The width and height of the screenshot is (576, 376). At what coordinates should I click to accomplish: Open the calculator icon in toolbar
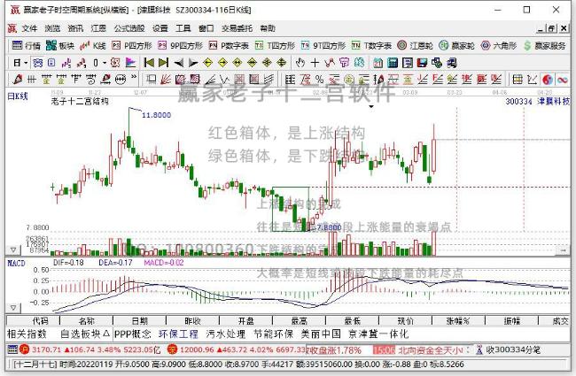tap(393, 63)
